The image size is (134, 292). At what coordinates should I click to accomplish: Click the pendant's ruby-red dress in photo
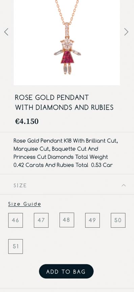pyautogui.click(x=67, y=57)
